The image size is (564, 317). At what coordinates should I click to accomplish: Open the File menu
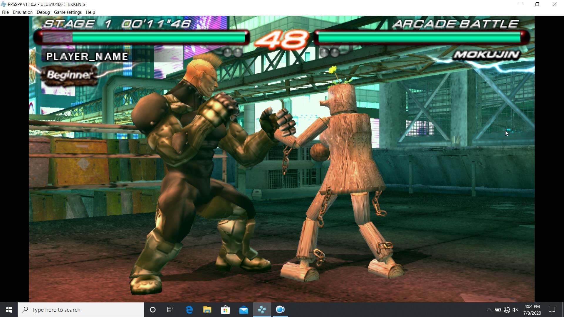point(5,12)
